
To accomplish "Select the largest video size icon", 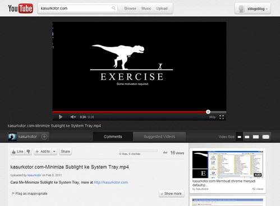I will 266,137.
